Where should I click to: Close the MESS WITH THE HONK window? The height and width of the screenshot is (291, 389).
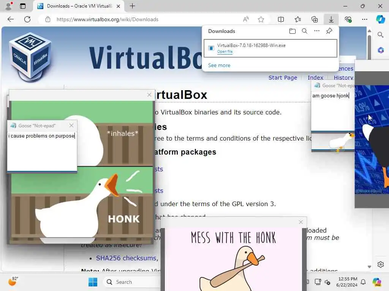tap(301, 222)
